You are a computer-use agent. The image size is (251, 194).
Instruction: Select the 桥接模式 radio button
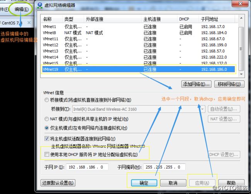pos(47,100)
